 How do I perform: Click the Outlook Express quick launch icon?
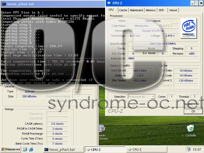[25, 149]
